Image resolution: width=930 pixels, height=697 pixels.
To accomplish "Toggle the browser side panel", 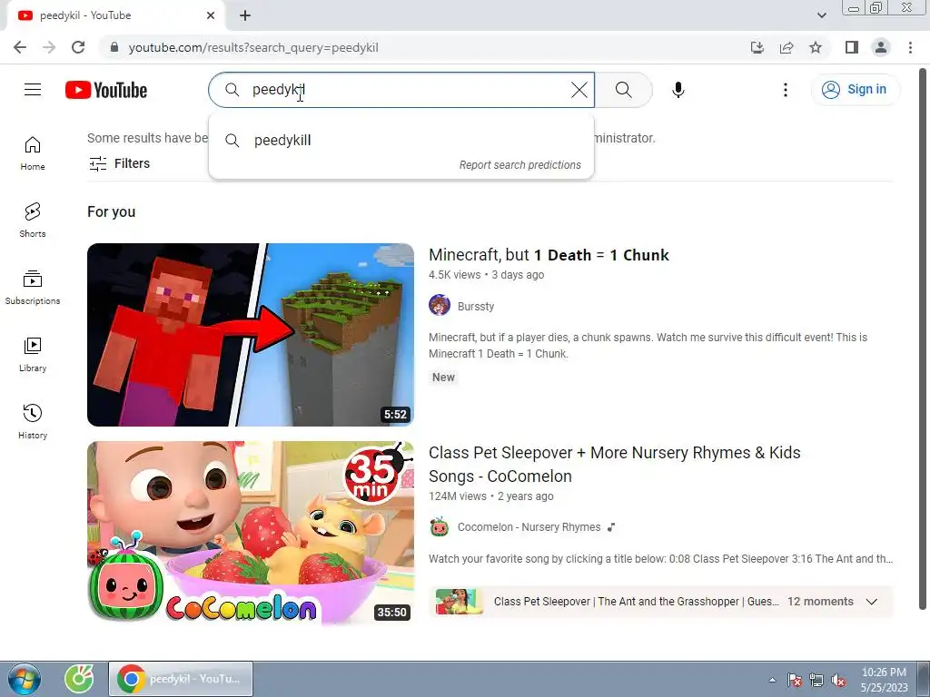I will click(852, 47).
